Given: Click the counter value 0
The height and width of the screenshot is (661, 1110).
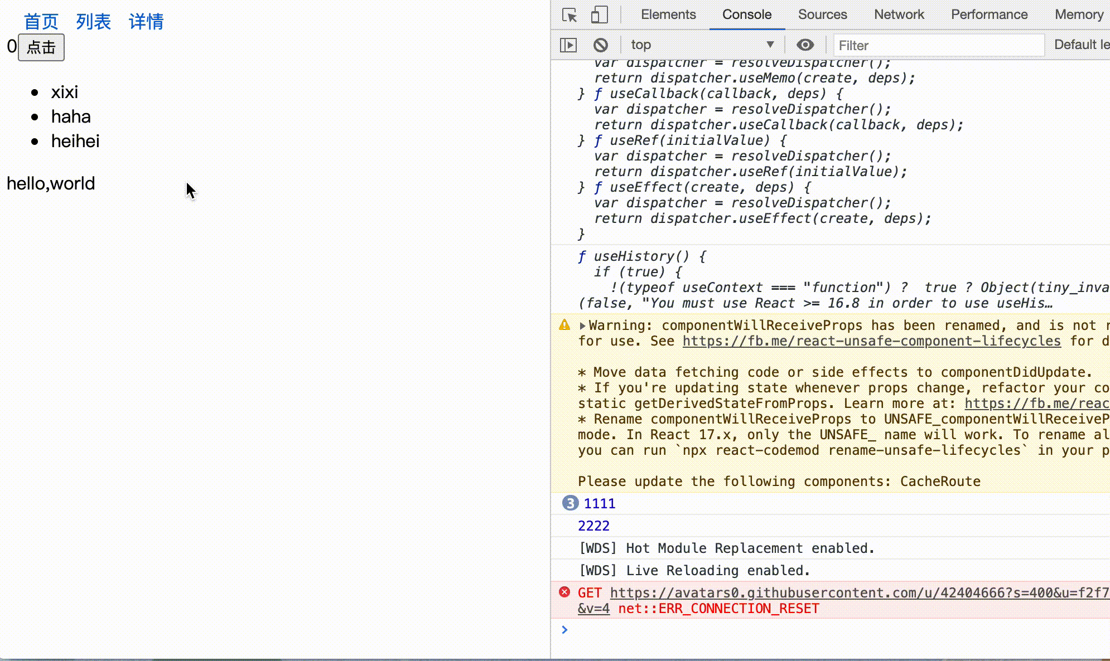Looking at the screenshot, I should pyautogui.click(x=12, y=47).
